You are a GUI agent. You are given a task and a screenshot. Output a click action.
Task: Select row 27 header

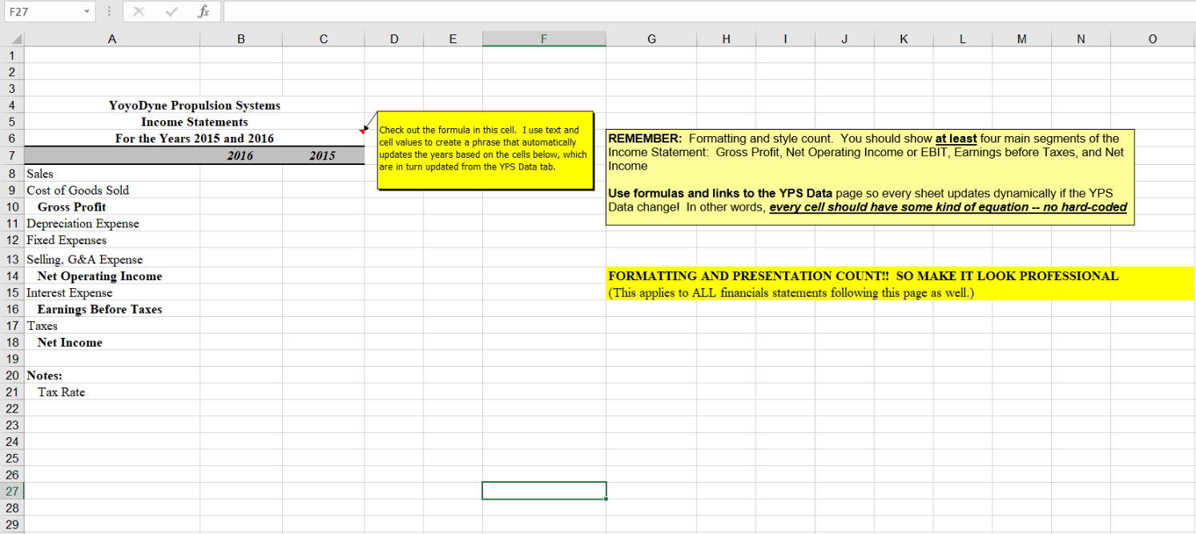(12, 491)
